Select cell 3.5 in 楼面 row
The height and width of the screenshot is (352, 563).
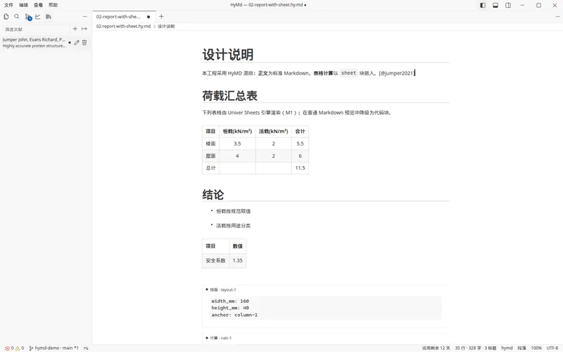[x=237, y=144]
